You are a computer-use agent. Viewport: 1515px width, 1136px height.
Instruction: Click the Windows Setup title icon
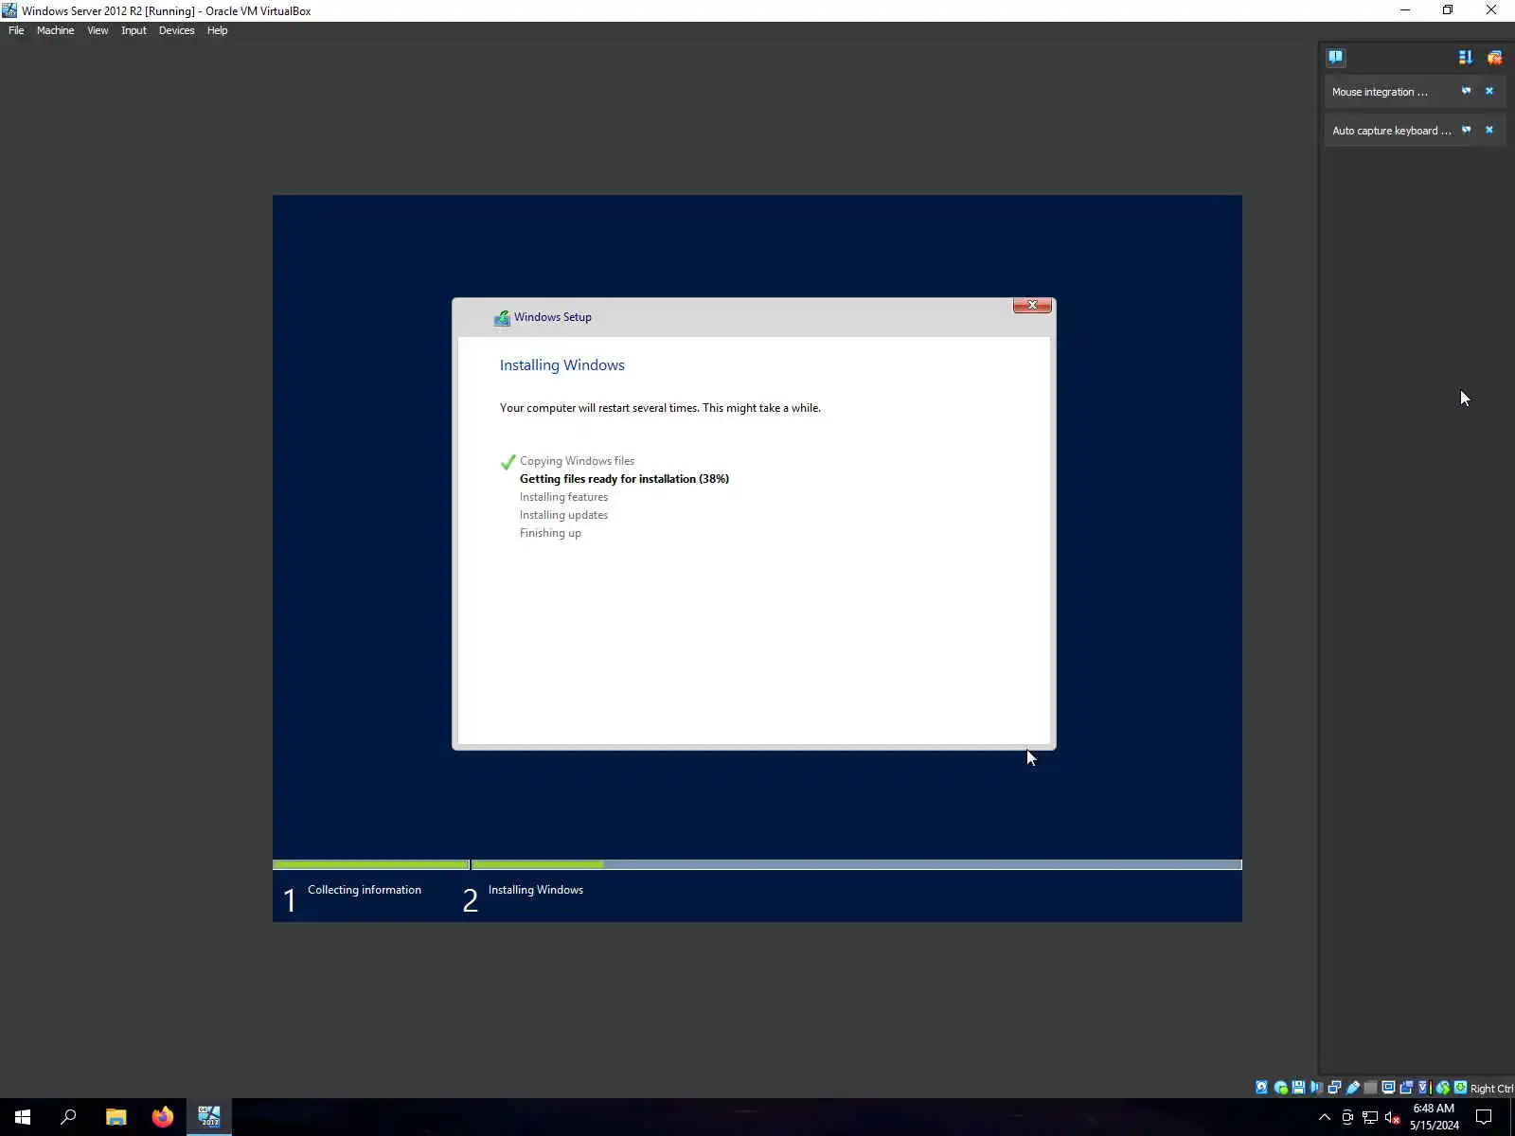(502, 318)
